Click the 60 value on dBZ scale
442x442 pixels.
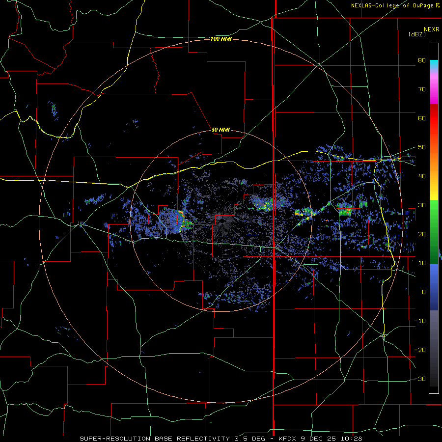422,118
